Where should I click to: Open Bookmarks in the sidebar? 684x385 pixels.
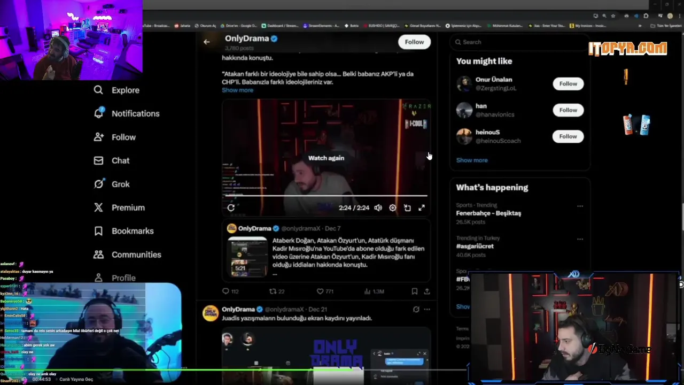[x=124, y=231]
